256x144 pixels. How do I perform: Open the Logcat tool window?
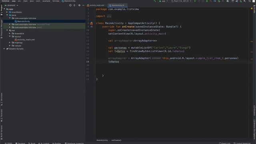click(x=44, y=143)
